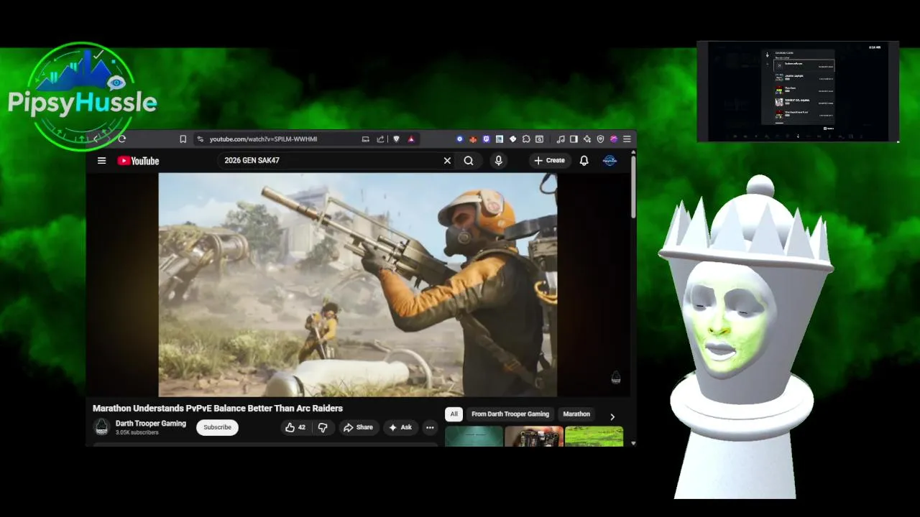View site information icon beside the URL
Viewport: 920px width, 517px height.
(201, 139)
